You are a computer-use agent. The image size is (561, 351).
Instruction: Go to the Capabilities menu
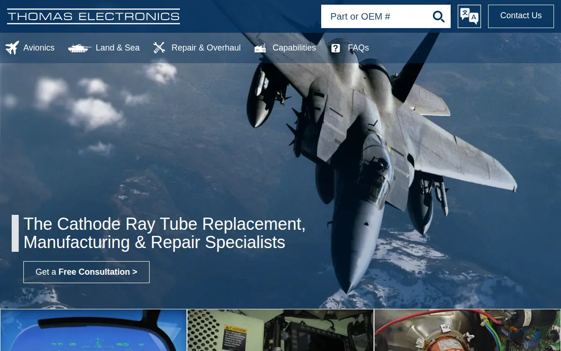(294, 48)
